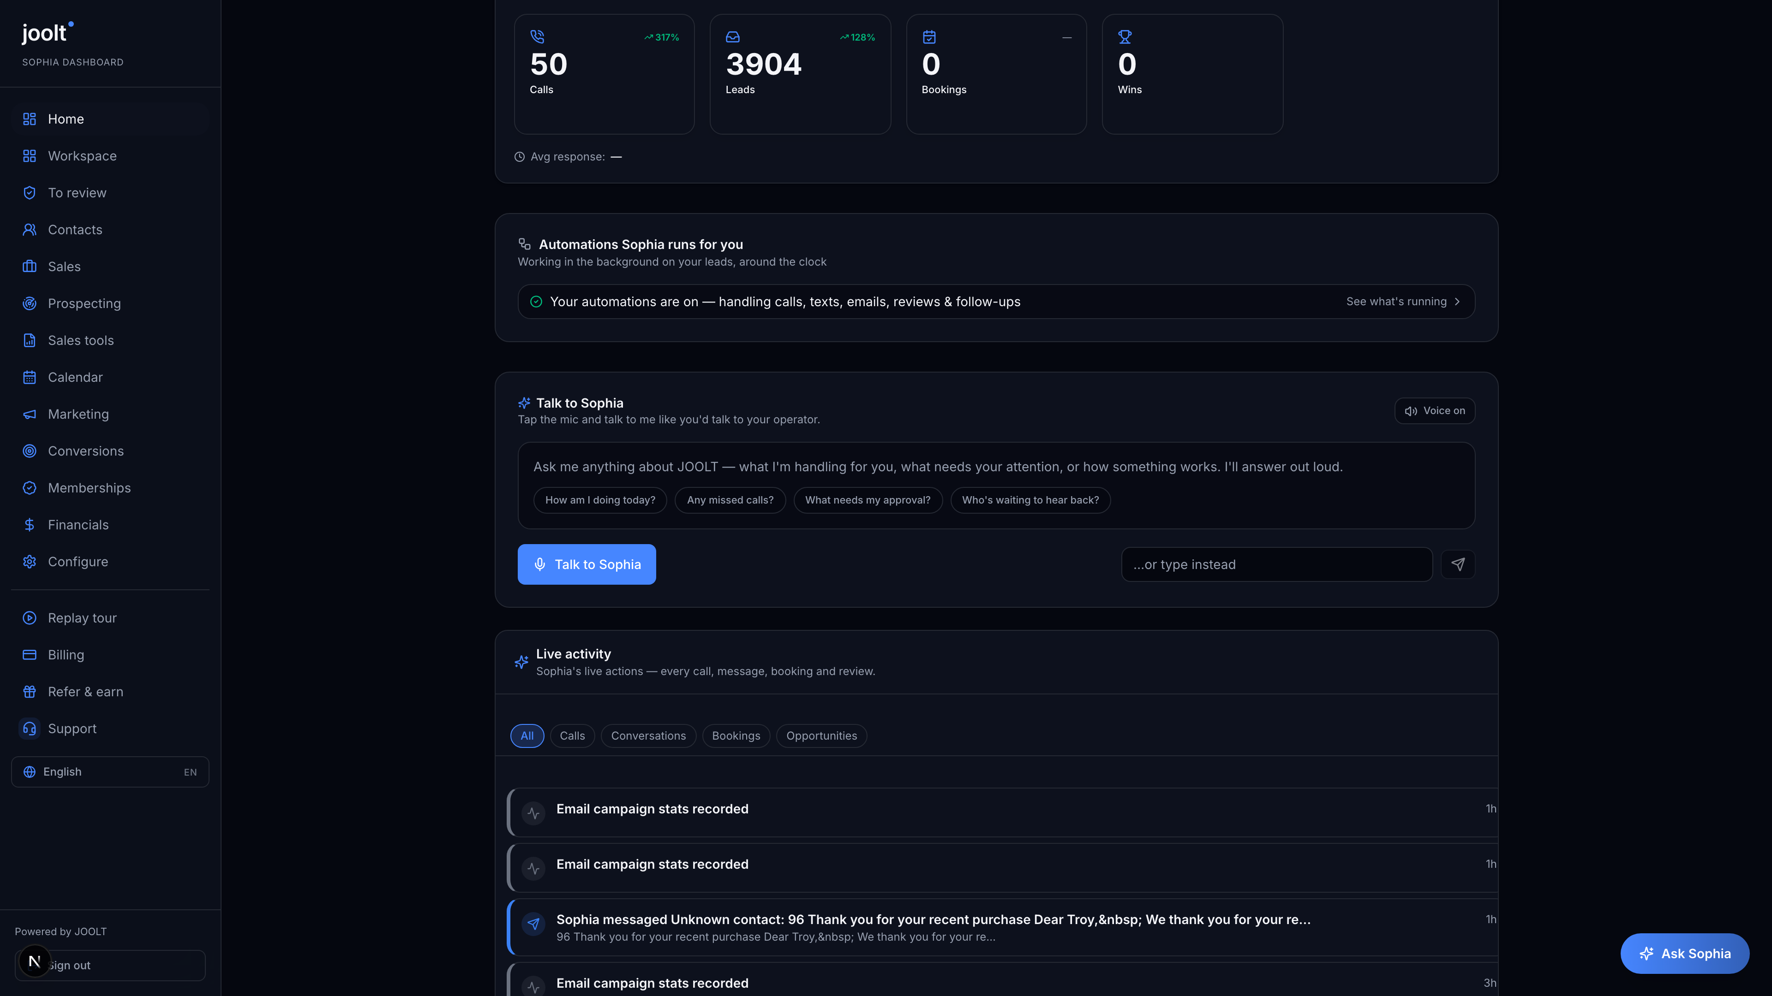This screenshot has width=1772, height=996.
Task: Open the Sales tools menu item
Action: pyautogui.click(x=110, y=340)
